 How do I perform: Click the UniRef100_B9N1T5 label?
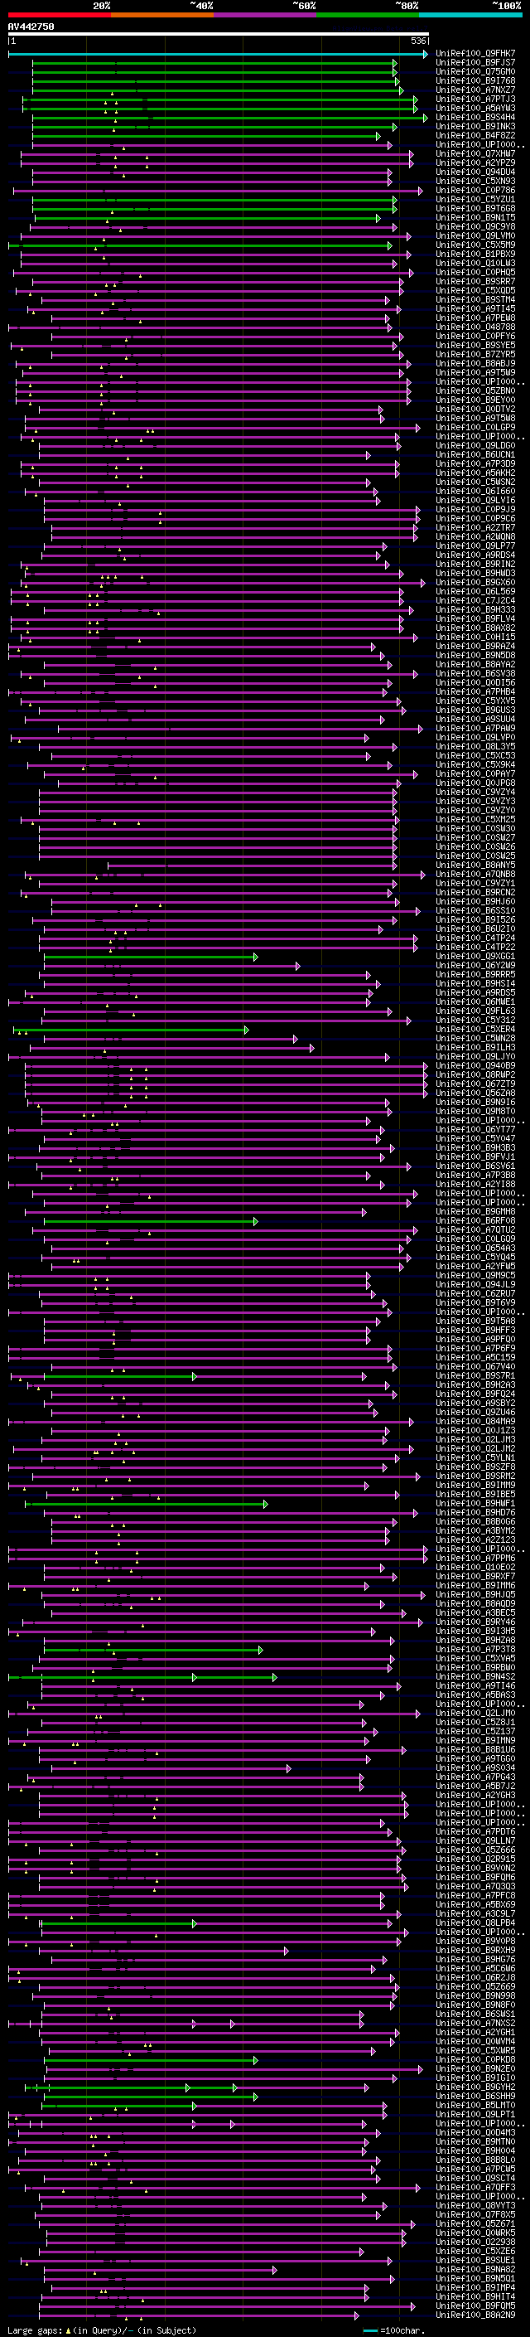[x=475, y=218]
